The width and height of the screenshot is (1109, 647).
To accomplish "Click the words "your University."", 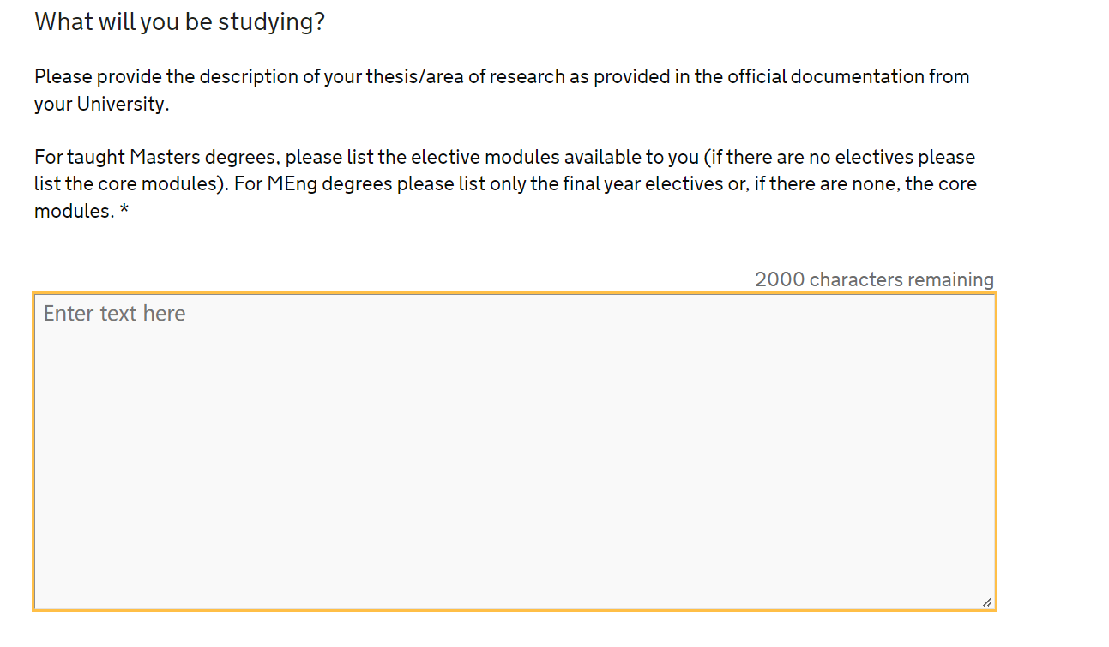I will pyautogui.click(x=101, y=104).
